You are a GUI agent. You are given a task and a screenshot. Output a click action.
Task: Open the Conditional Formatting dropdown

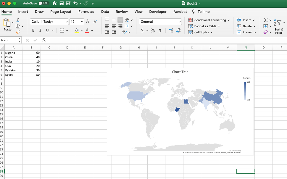pos(209,20)
